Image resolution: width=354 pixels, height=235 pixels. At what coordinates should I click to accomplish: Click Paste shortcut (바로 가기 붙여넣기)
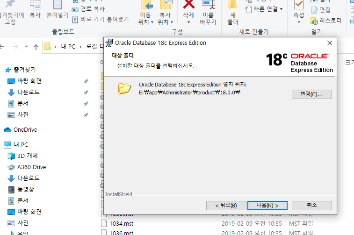pyautogui.click(x=100, y=20)
